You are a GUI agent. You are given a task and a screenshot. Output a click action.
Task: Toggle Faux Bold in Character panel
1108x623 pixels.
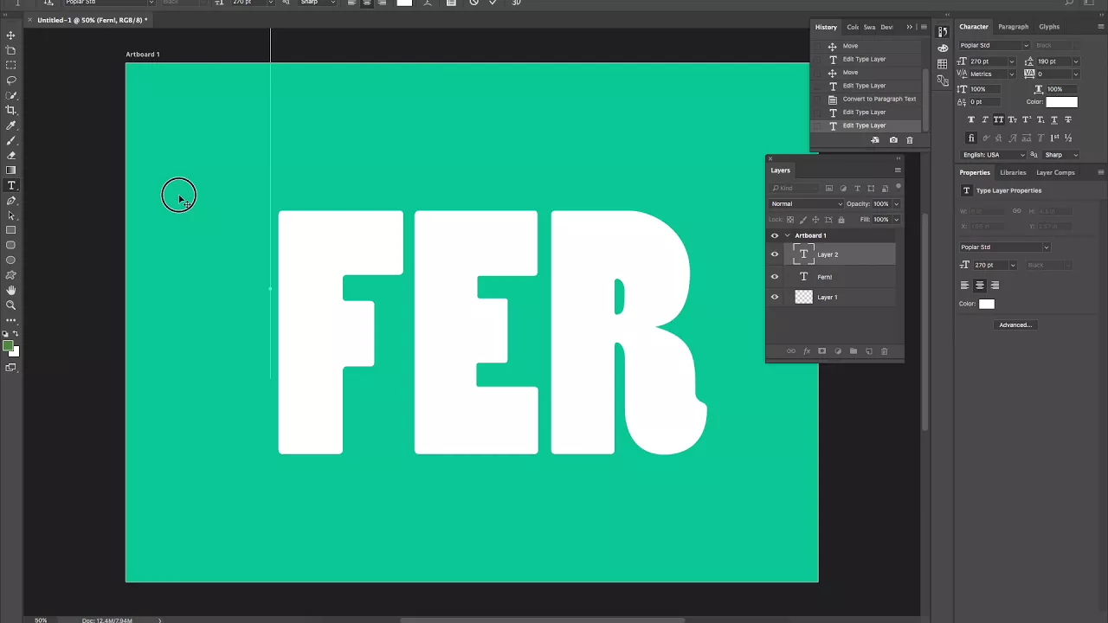[970, 119]
